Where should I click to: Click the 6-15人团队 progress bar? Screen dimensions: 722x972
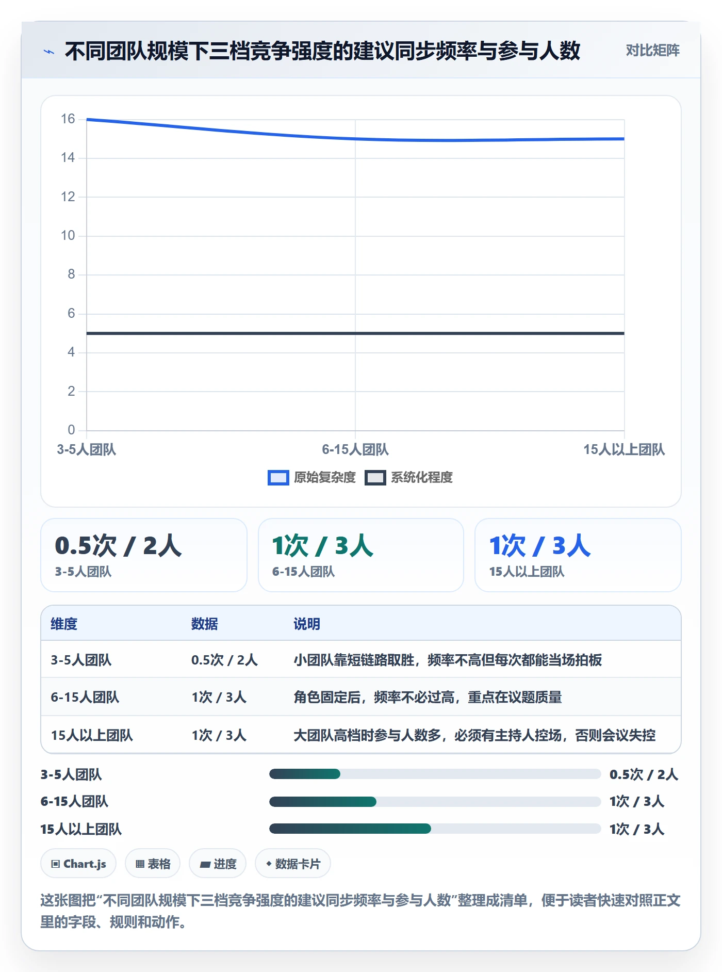pyautogui.click(x=435, y=802)
